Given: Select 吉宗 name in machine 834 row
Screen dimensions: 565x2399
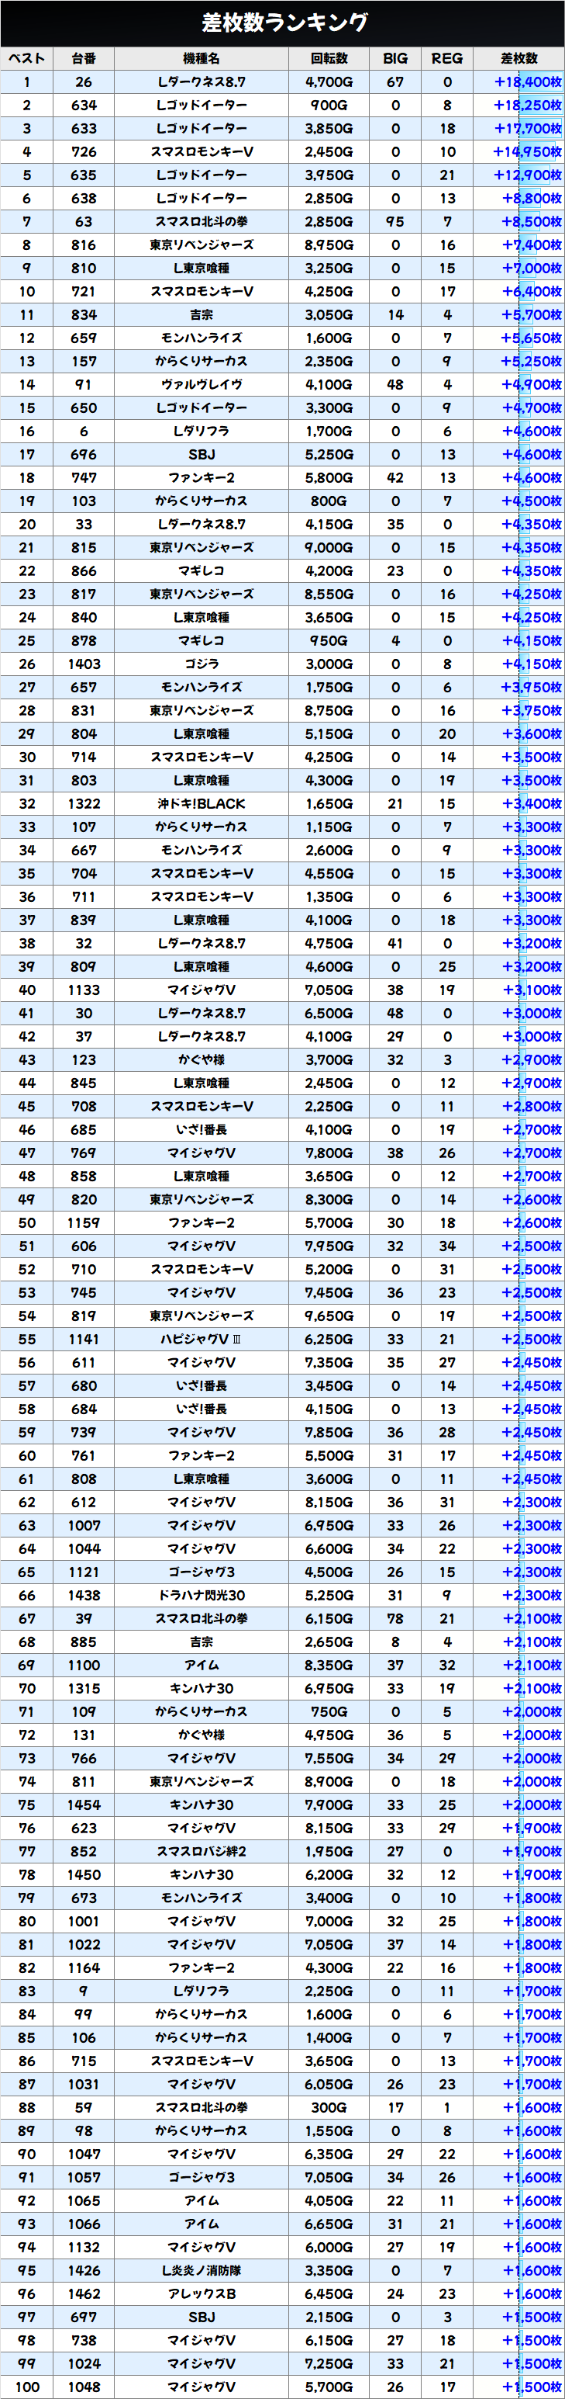Looking at the screenshot, I should coord(202,315).
